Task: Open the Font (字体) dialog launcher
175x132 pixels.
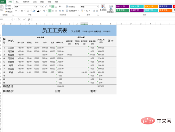Action: click(x=47, y=15)
